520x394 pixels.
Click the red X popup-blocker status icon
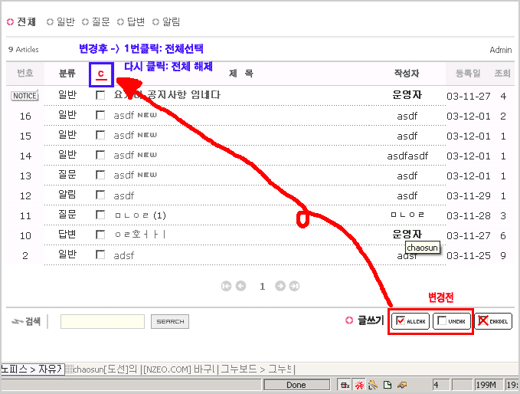[359, 385]
